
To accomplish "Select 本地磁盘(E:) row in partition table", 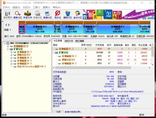I will pos(102,63).
